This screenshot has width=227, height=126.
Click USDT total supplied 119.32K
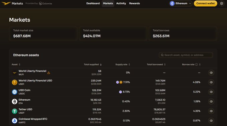coord(97,110)
